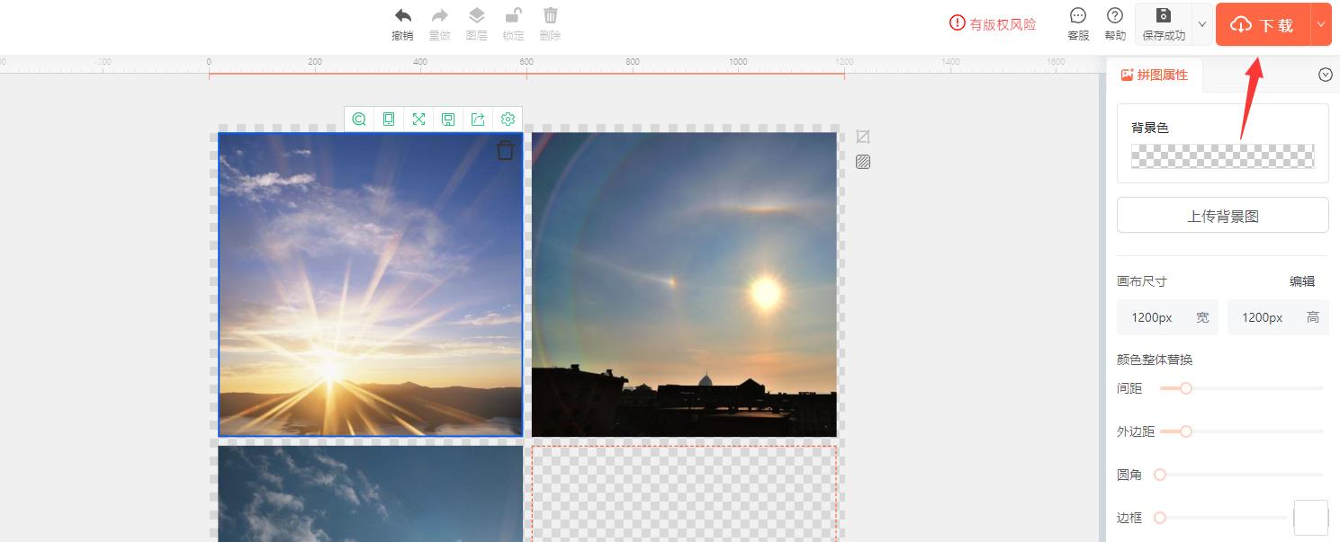1340x542 pixels.
Task: Click the hatched-square icon right of the canvas
Action: 863,162
